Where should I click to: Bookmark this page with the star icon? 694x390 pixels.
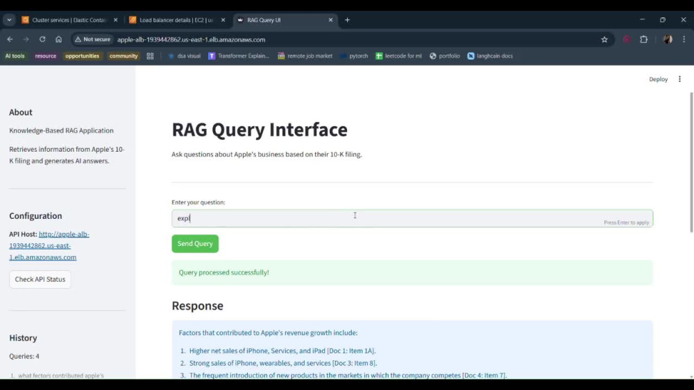pyautogui.click(x=604, y=39)
